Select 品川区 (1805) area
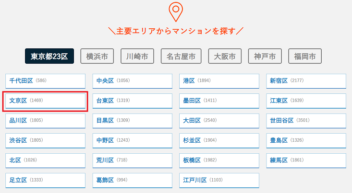 (x=45, y=121)
